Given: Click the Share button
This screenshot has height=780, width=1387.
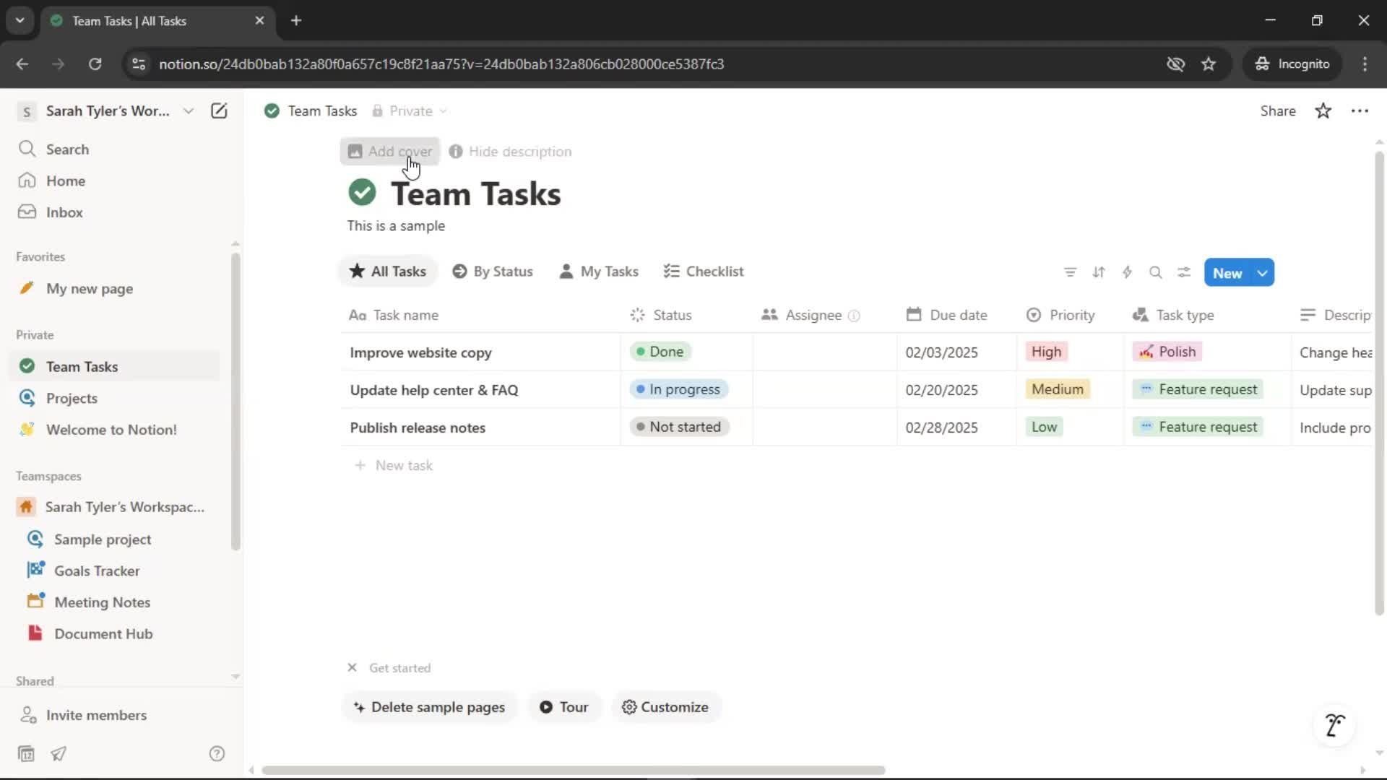Looking at the screenshot, I should click(1278, 110).
